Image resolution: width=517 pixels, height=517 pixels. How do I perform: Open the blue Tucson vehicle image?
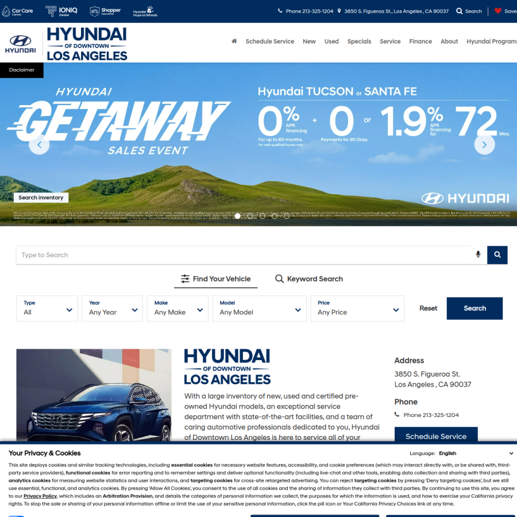(94, 395)
